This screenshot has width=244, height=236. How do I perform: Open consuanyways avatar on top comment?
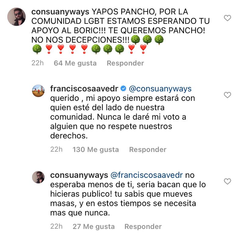coord(16,17)
